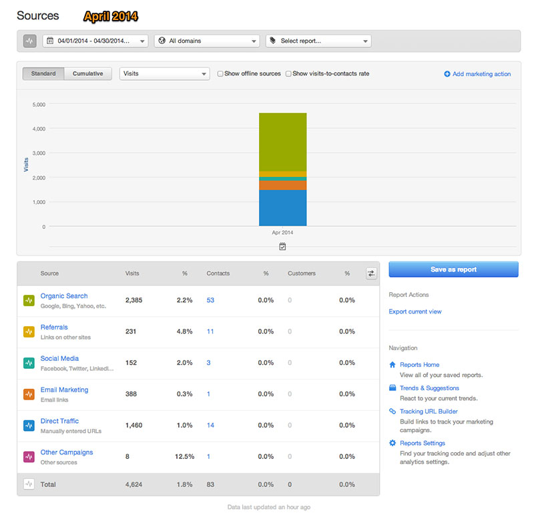Click the green Organic Search bar segment

(282, 141)
